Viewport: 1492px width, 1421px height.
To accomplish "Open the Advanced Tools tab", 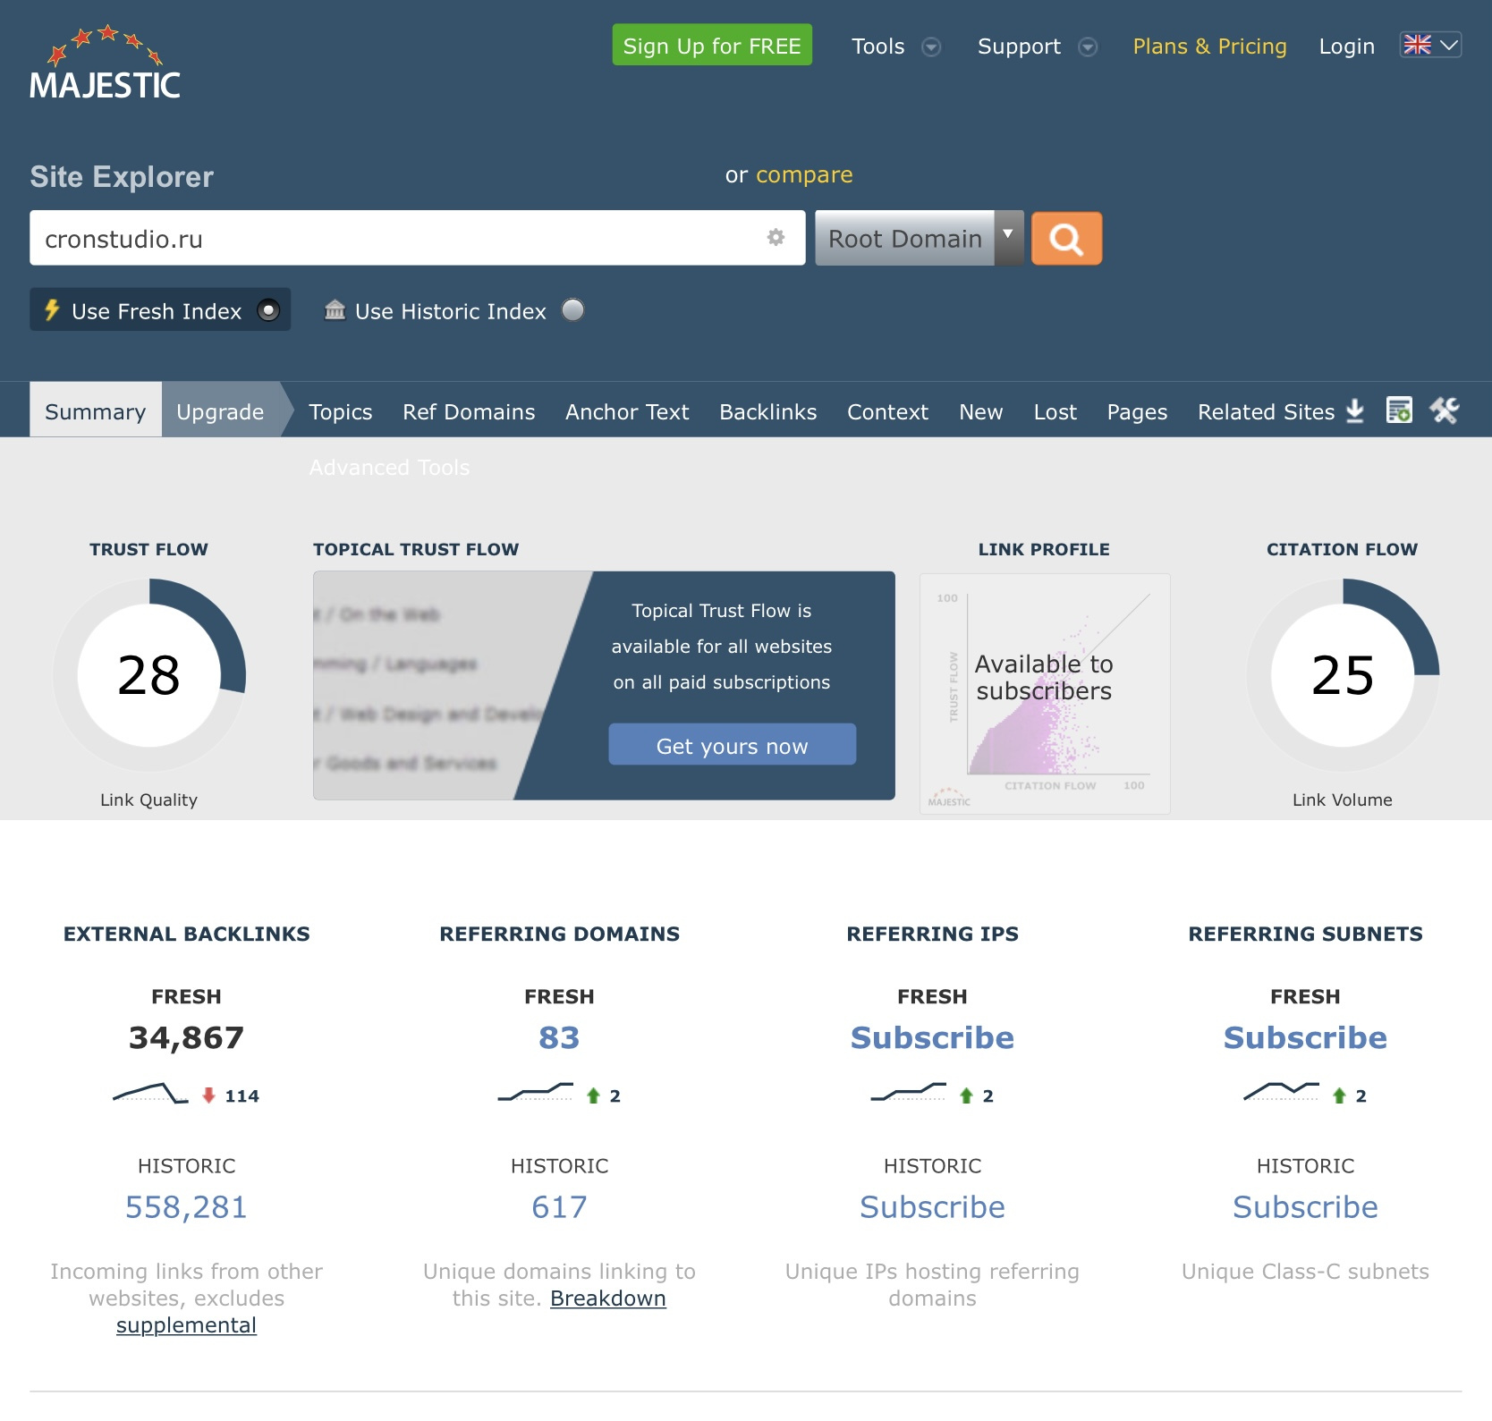I will click(389, 467).
